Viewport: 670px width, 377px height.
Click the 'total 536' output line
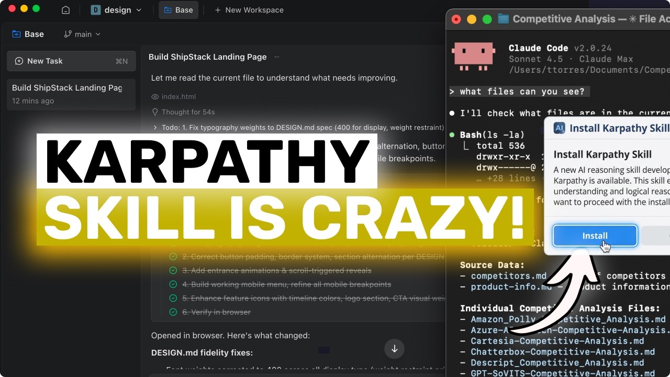(x=500, y=146)
